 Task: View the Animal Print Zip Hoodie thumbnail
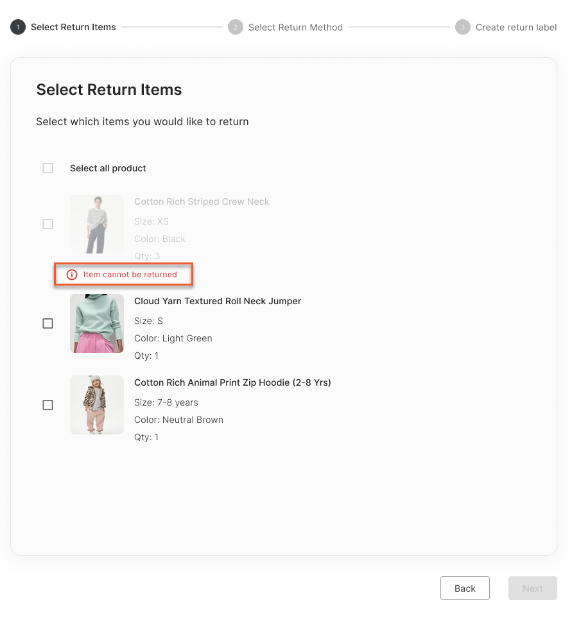coord(97,405)
